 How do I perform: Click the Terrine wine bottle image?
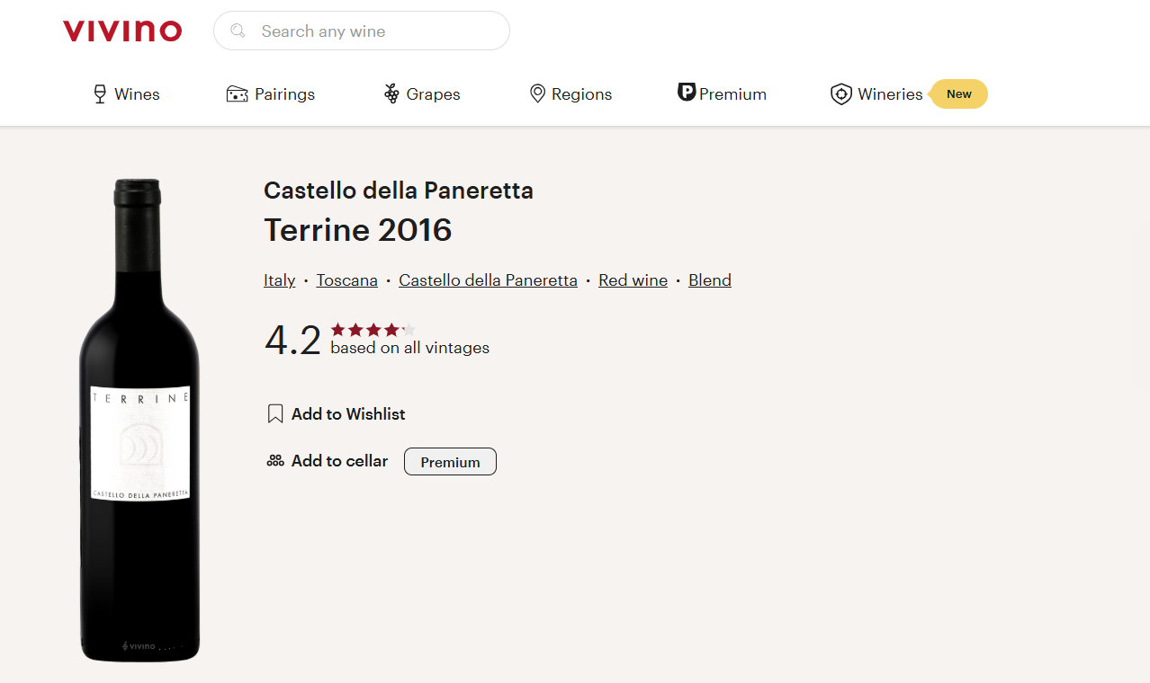139,420
